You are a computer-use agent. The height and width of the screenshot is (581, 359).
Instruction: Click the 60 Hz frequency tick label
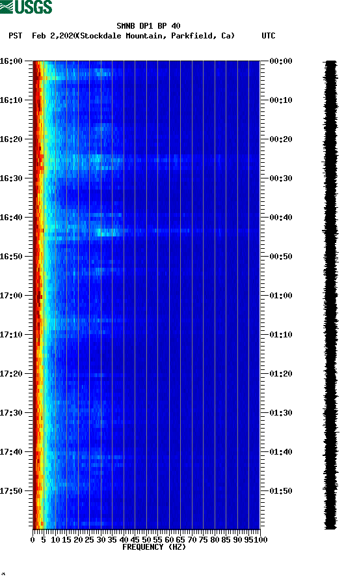click(169, 540)
